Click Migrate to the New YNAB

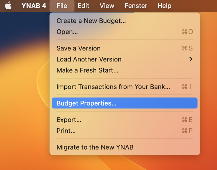coord(125,147)
